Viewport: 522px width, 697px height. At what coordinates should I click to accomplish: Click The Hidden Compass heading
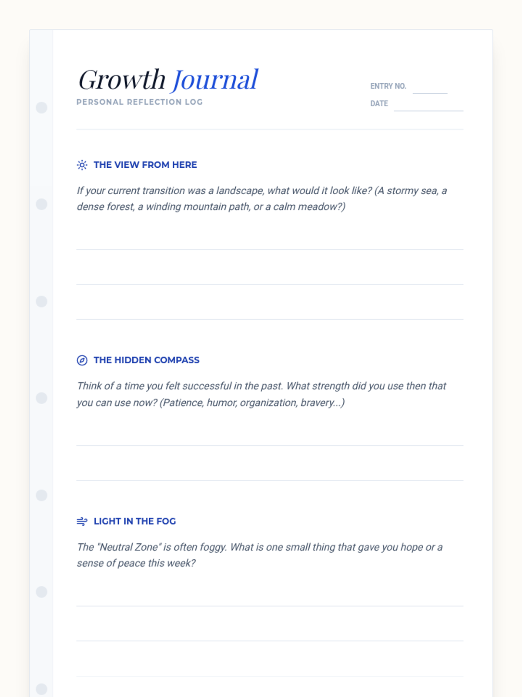click(x=146, y=360)
